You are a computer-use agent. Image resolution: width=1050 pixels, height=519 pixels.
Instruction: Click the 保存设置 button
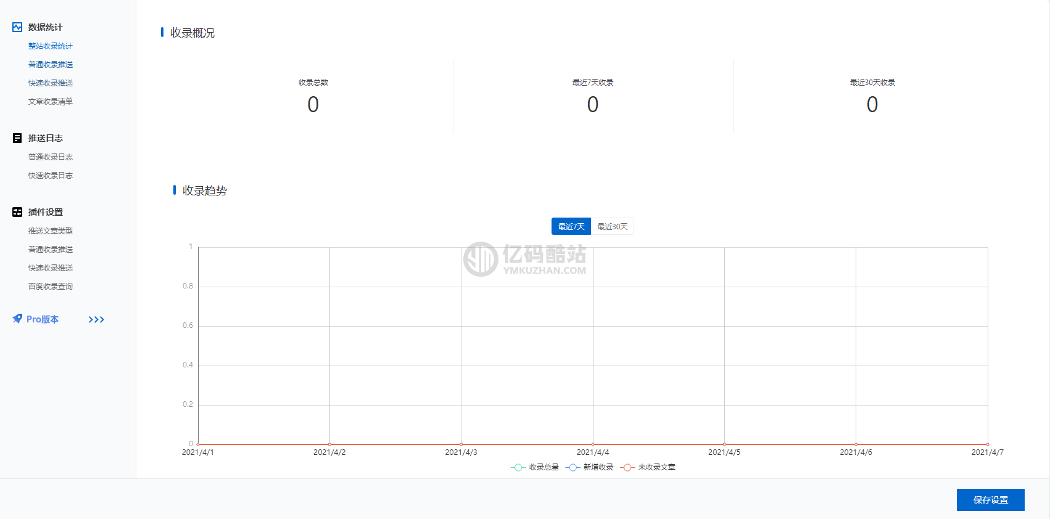(991, 500)
